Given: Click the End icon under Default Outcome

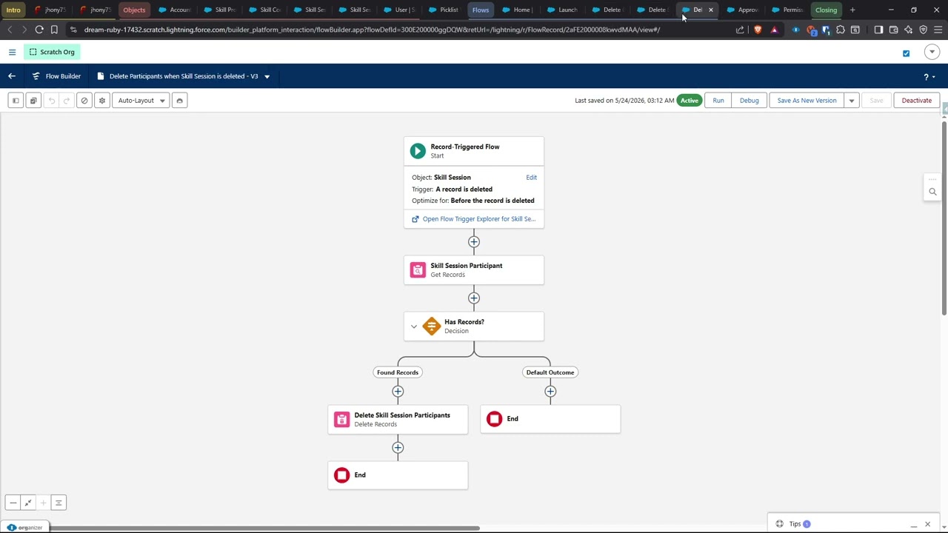Looking at the screenshot, I should pyautogui.click(x=494, y=419).
